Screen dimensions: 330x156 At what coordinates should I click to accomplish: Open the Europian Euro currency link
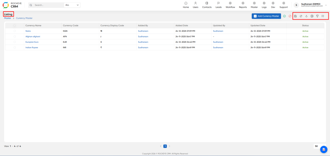pyautogui.click(x=32, y=42)
